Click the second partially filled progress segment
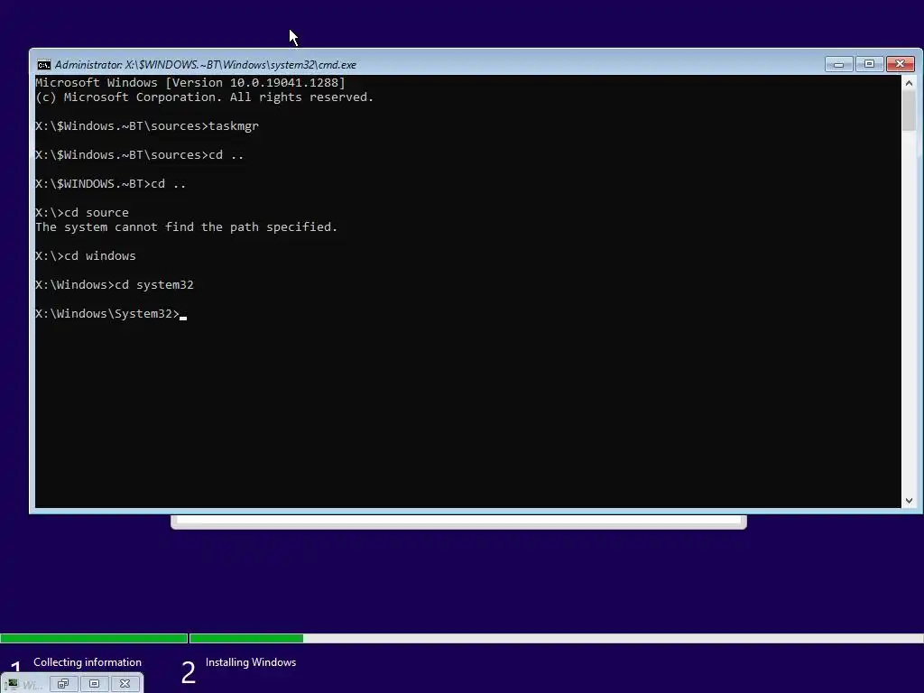The image size is (924, 693). pyautogui.click(x=246, y=638)
